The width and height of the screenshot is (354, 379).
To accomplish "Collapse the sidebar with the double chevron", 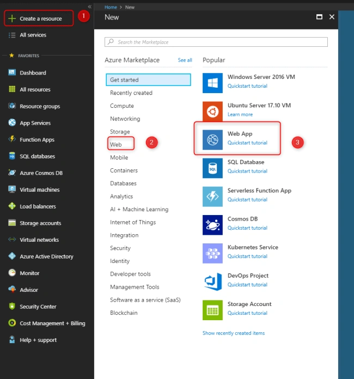I will pos(90,7).
